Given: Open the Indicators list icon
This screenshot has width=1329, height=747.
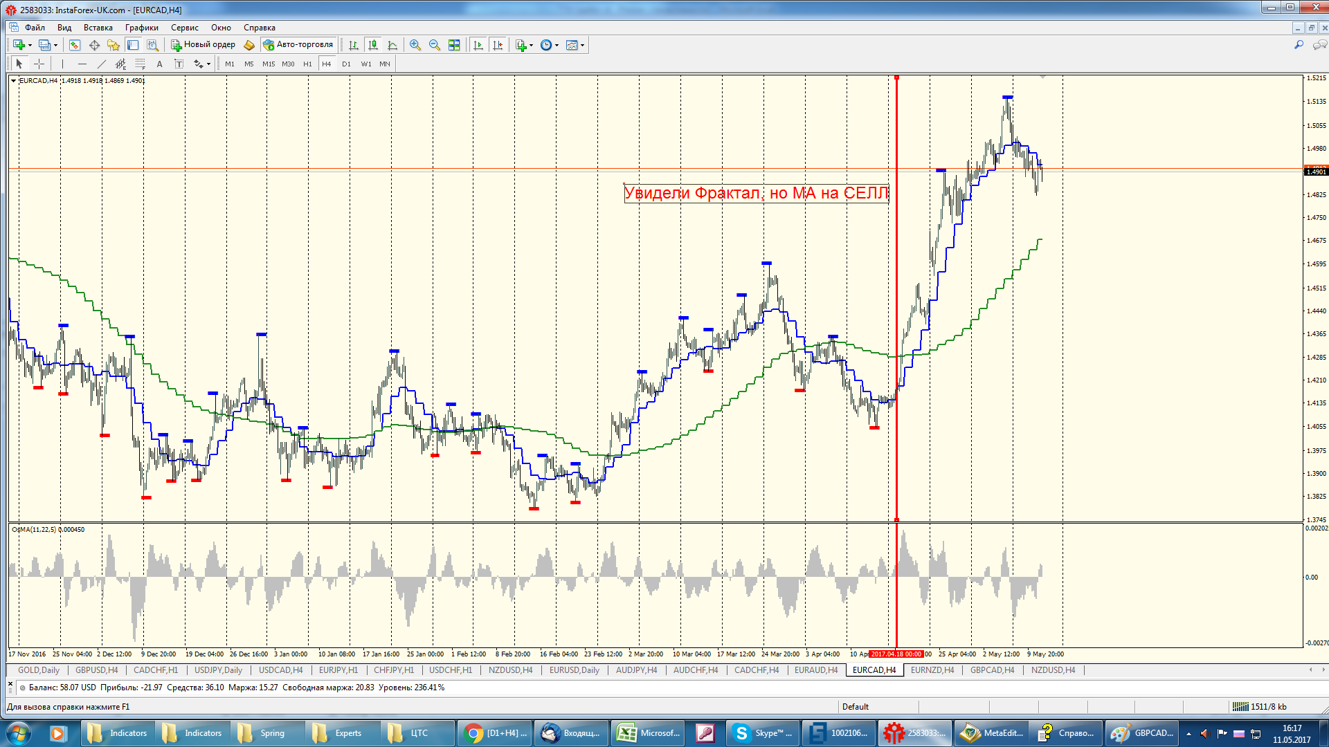Looking at the screenshot, I should click(x=521, y=45).
